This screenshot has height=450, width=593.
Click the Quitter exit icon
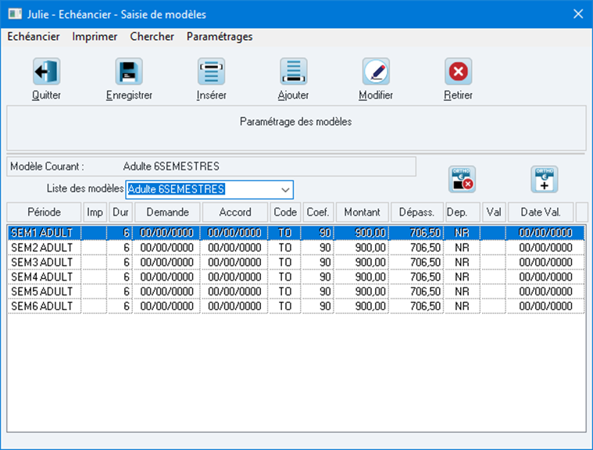[x=46, y=71]
